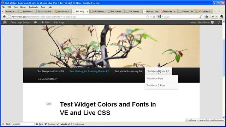Click the Find text field with ancestor

point(23,124)
